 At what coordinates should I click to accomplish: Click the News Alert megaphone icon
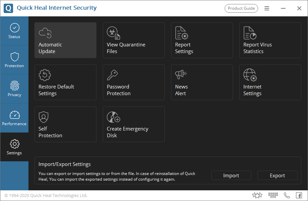tap(181, 75)
